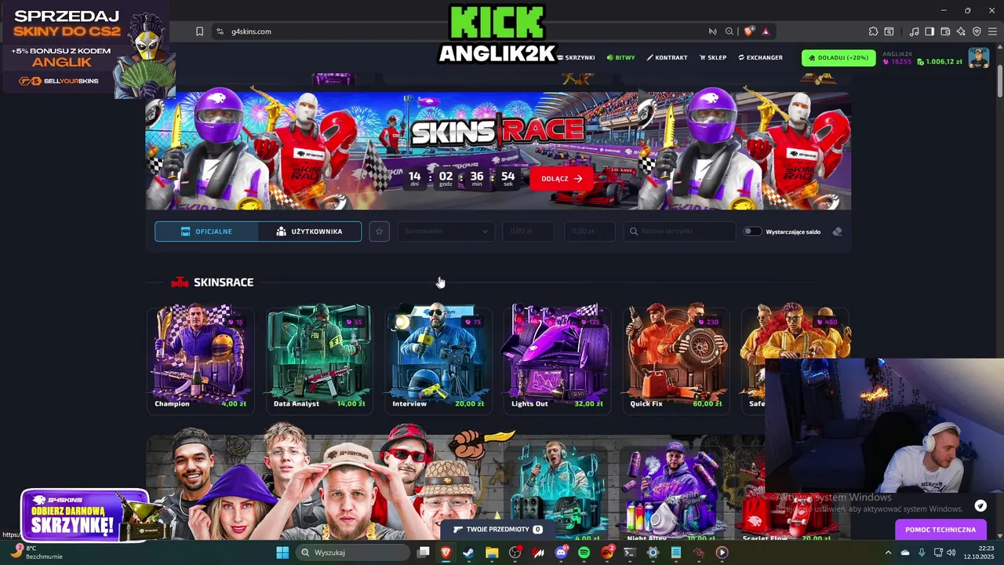Click the microphone icon in system tray

(922, 552)
